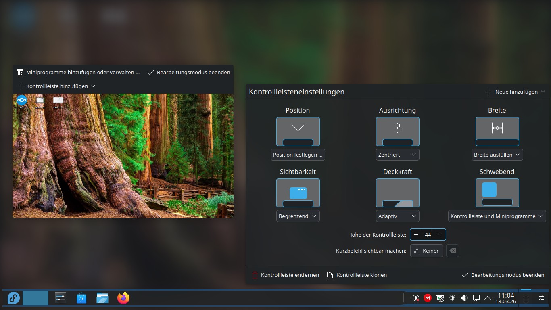Viewport: 551px width, 310px height.
Task: Click the Position preview image
Action: point(298,132)
